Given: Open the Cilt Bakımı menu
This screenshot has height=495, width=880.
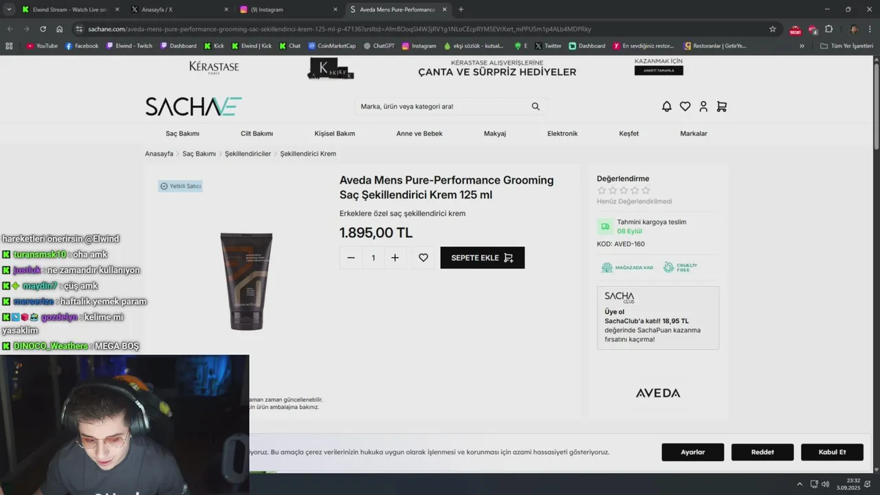Looking at the screenshot, I should point(256,133).
